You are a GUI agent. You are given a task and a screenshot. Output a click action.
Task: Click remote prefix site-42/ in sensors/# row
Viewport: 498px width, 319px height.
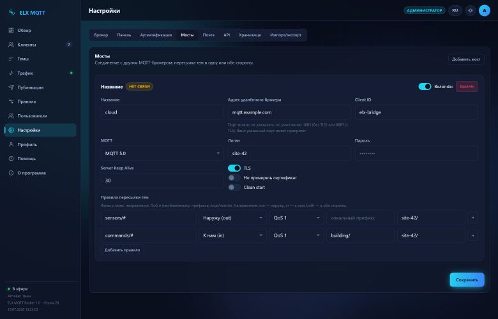tap(431, 218)
